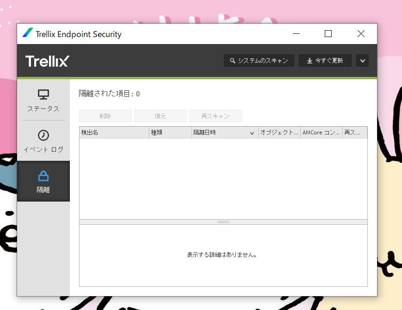Click the clock icon for イベント ログ
Image resolution: width=402 pixels, height=310 pixels.
(x=43, y=135)
